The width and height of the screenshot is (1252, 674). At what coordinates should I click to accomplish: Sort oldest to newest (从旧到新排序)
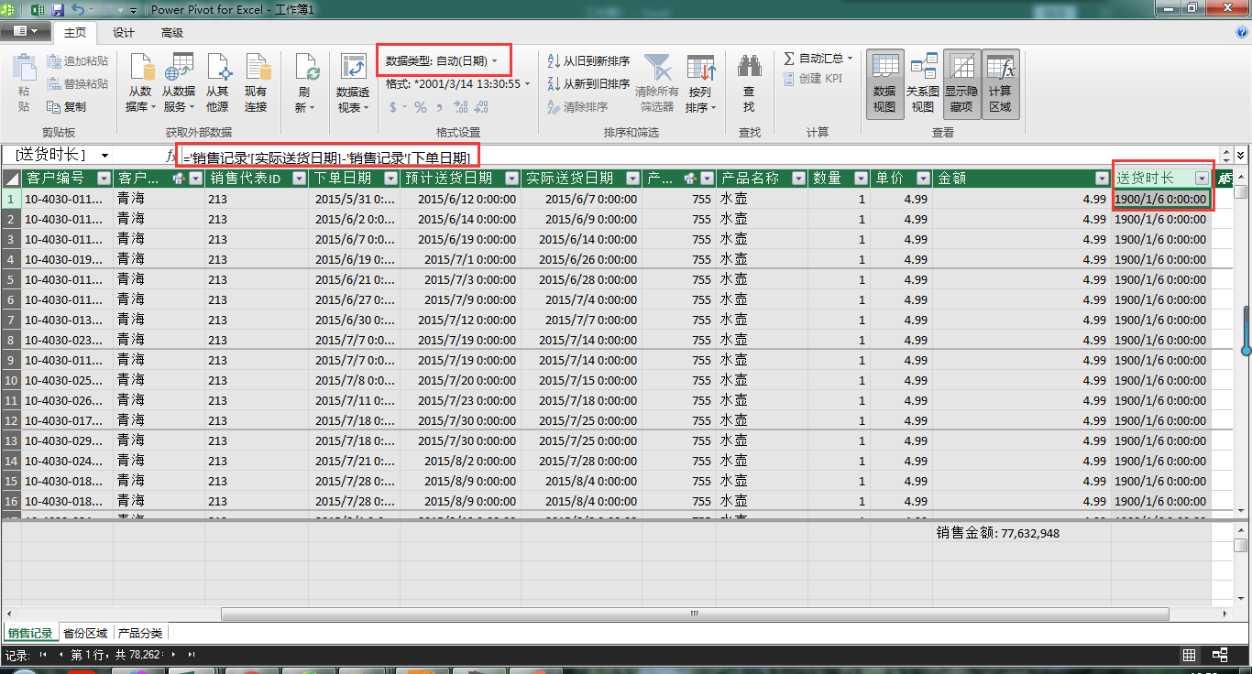click(x=588, y=61)
